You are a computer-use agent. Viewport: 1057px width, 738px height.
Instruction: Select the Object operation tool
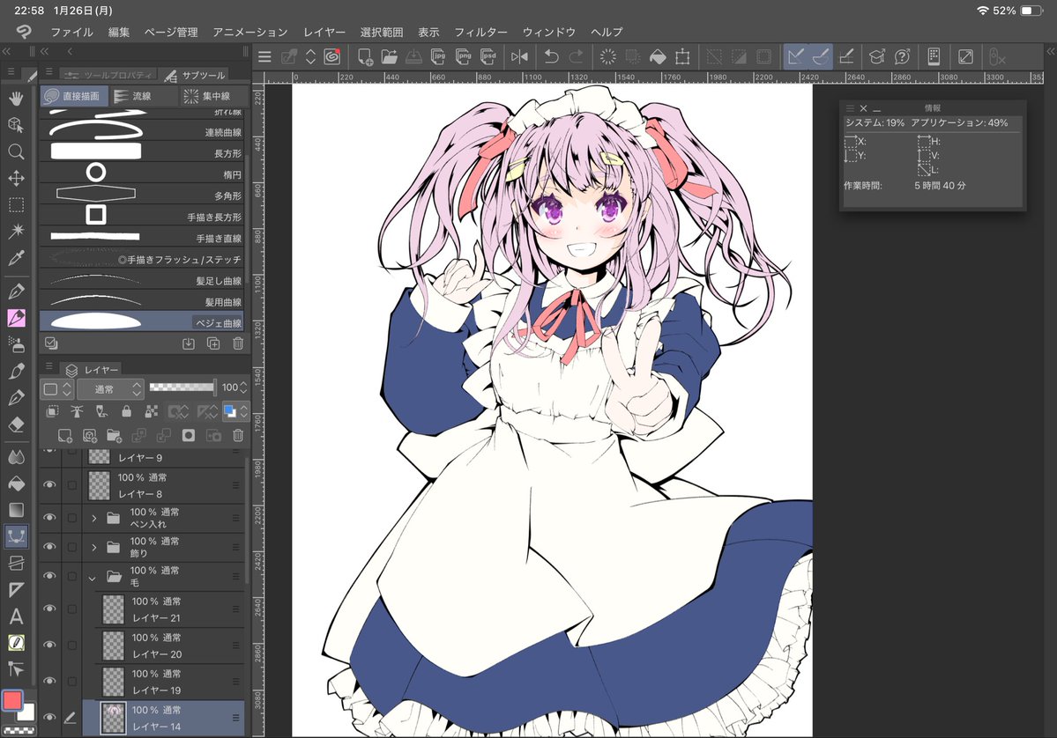[16, 124]
